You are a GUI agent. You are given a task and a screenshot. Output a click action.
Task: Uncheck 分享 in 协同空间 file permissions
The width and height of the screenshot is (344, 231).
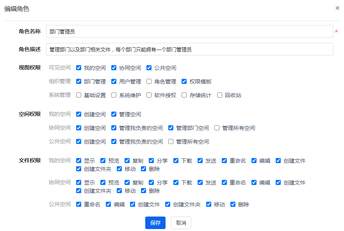tap(151, 182)
